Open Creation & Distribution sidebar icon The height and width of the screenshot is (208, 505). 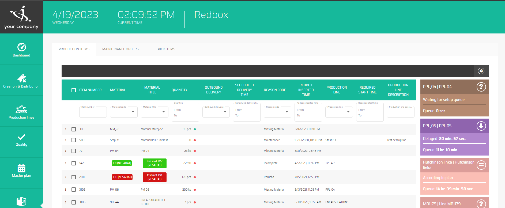[x=21, y=78]
